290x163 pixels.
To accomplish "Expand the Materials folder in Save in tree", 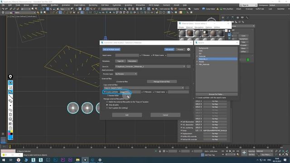I will point(197,56).
